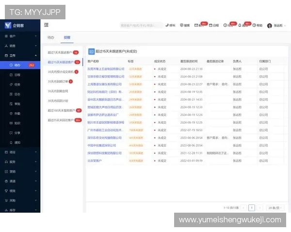Click page number 1 button
Screen dimensions: 291x232
252,208
